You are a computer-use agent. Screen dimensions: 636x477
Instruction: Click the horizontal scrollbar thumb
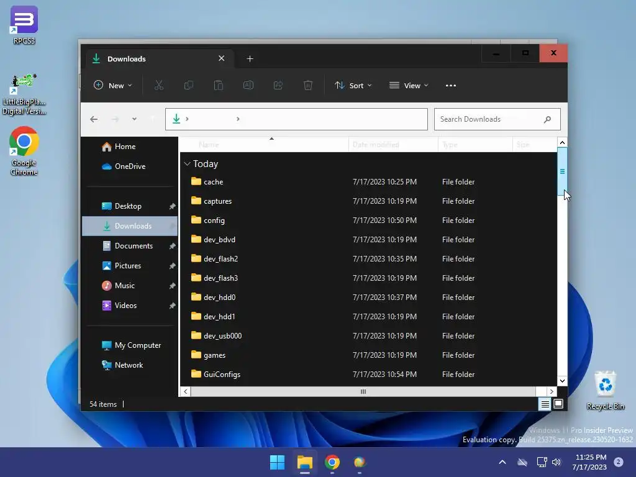pyautogui.click(x=363, y=391)
